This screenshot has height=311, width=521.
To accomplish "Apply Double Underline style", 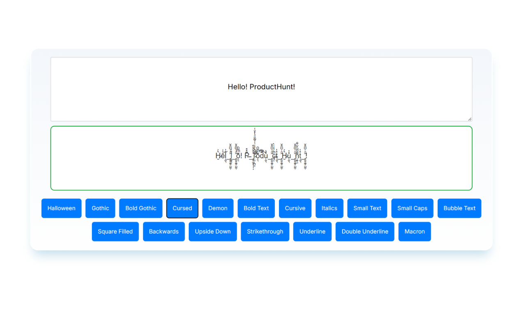I will pyautogui.click(x=365, y=232).
